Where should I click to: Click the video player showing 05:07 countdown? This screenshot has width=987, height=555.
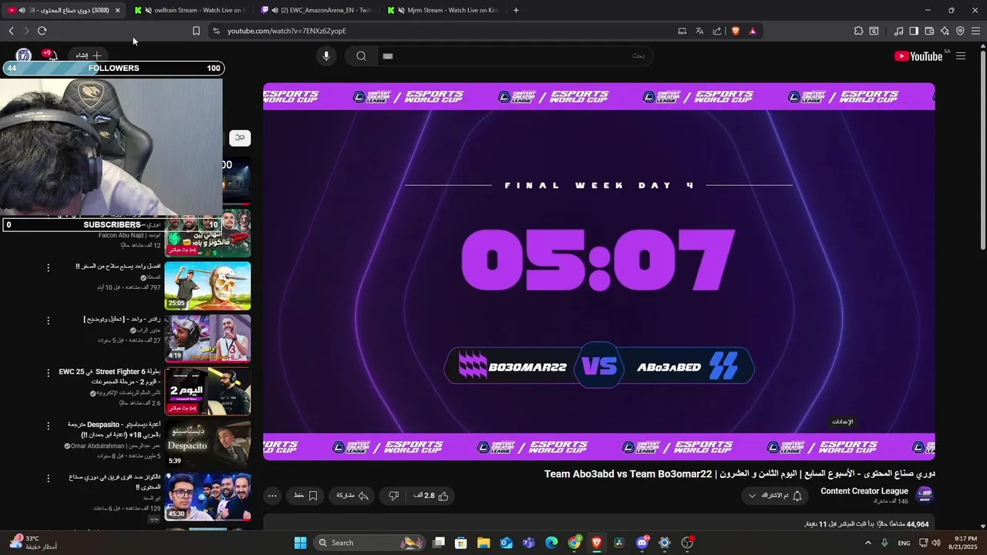[x=599, y=271]
